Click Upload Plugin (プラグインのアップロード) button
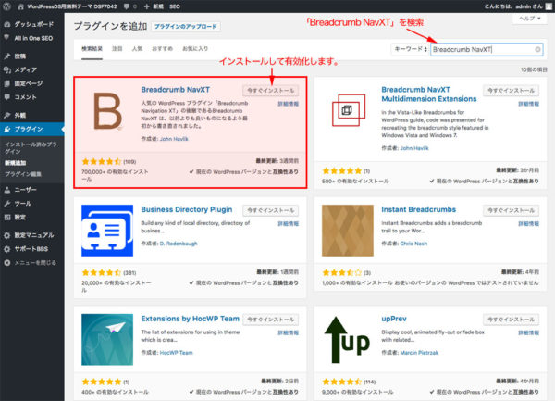This screenshot has width=555, height=401. [x=186, y=27]
